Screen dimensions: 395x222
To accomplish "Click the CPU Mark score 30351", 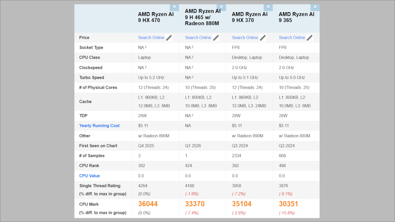I will coord(288,204).
